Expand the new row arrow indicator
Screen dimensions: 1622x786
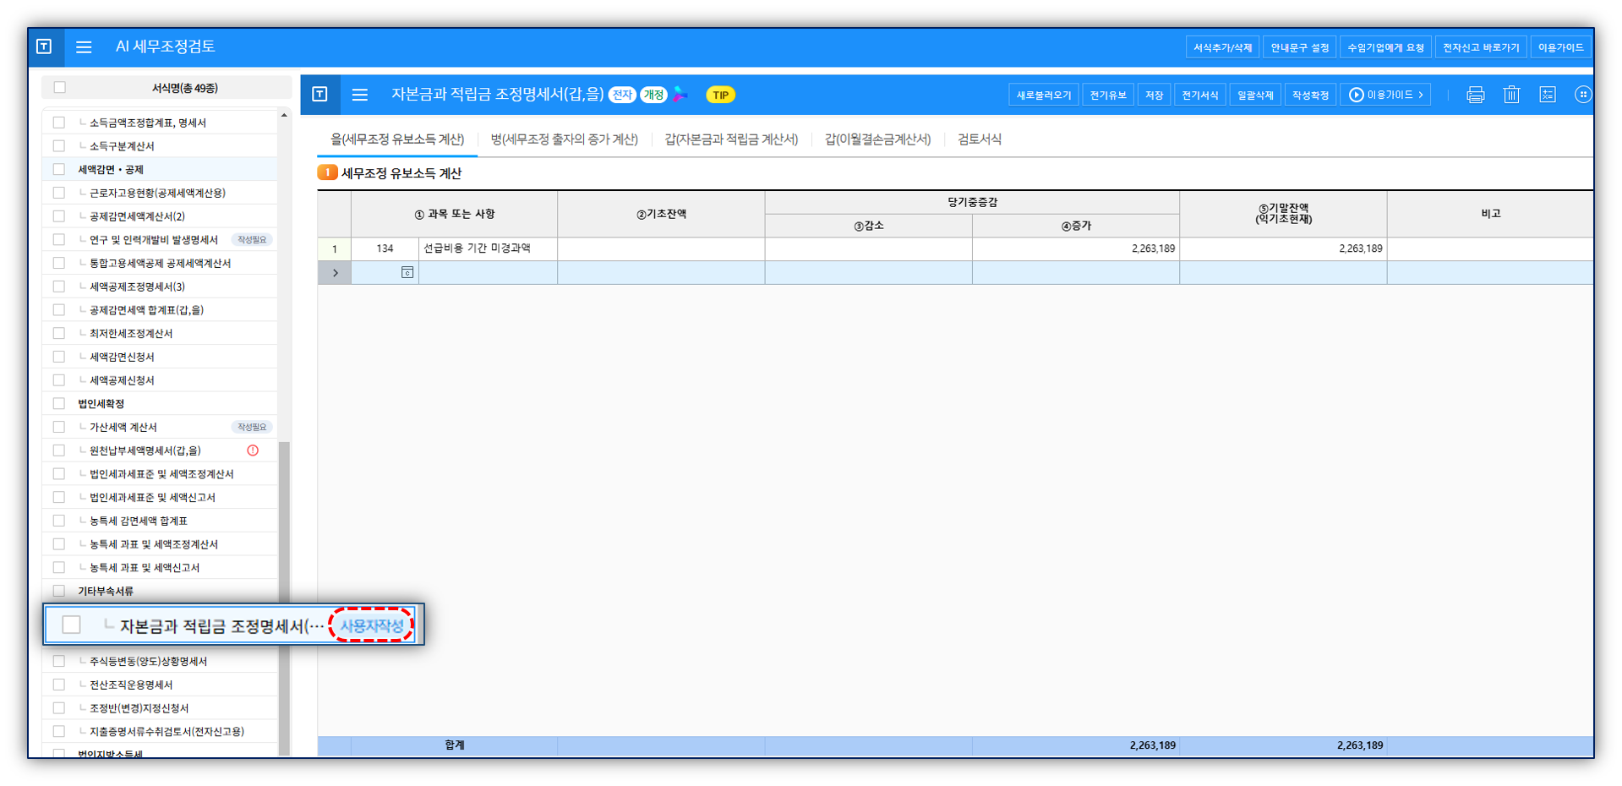click(335, 273)
